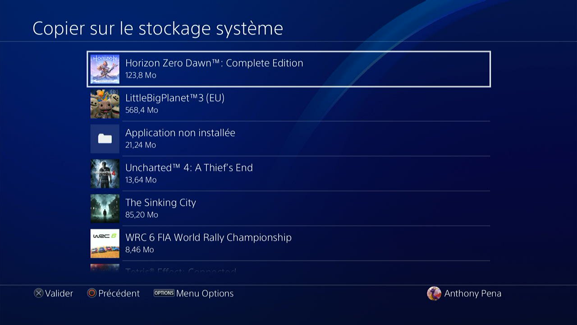Click the WRC 6 cover icon
This screenshot has height=325, width=577.
coord(105,243)
